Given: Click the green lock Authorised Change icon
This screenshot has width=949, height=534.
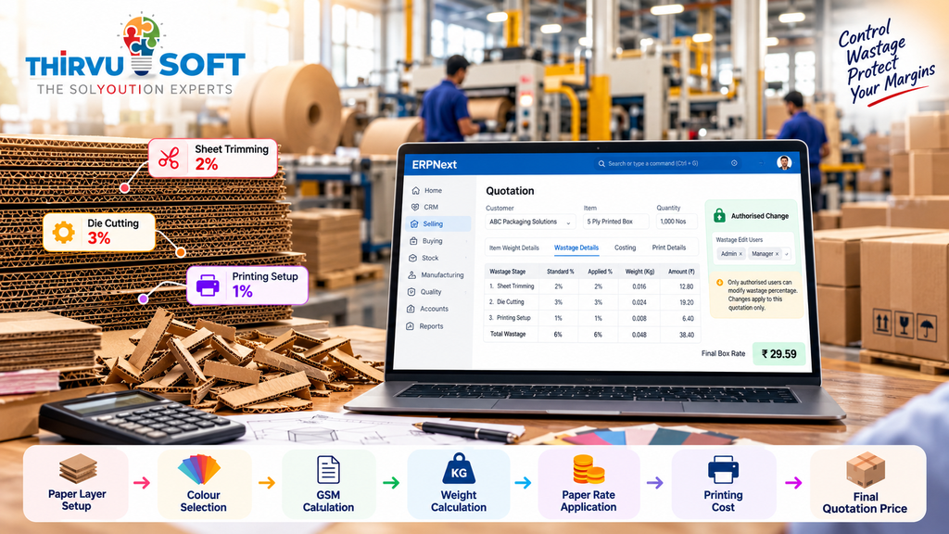Looking at the screenshot, I should (719, 215).
